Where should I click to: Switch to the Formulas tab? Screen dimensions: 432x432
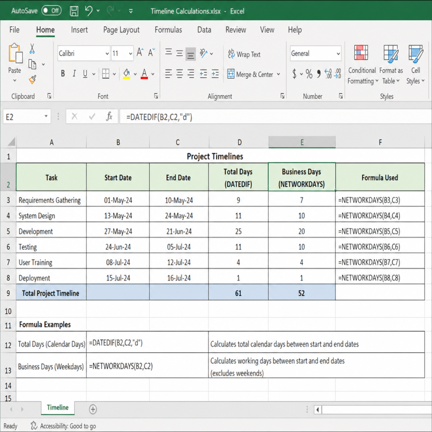click(168, 30)
